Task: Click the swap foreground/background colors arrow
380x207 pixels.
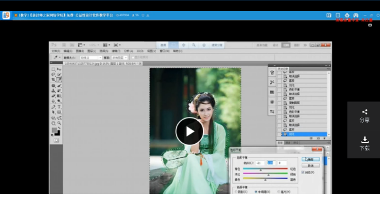Action: [x=59, y=128]
